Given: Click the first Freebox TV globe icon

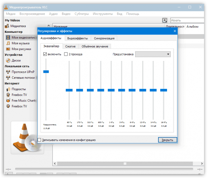Looking at the screenshot, I should point(8,95).
